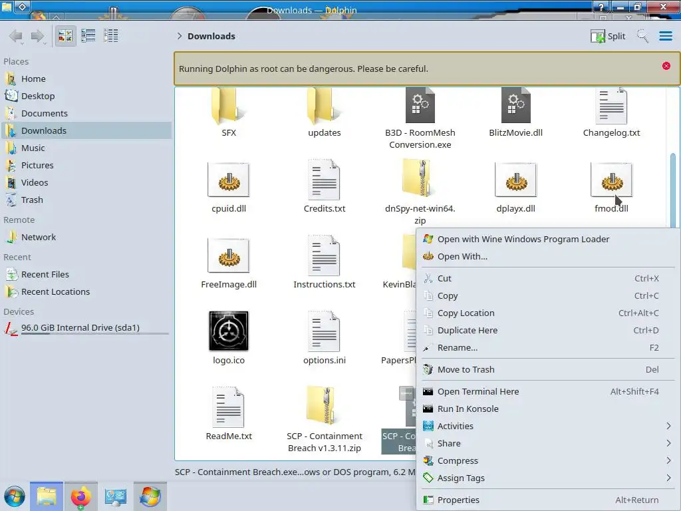Click the file view vertical scrollbar
This screenshot has height=511, width=681.
[x=673, y=190]
